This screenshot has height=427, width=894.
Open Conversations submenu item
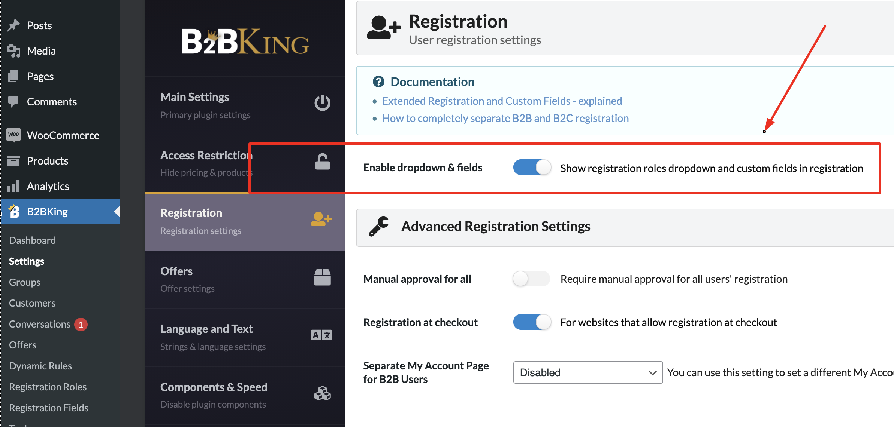pos(40,324)
